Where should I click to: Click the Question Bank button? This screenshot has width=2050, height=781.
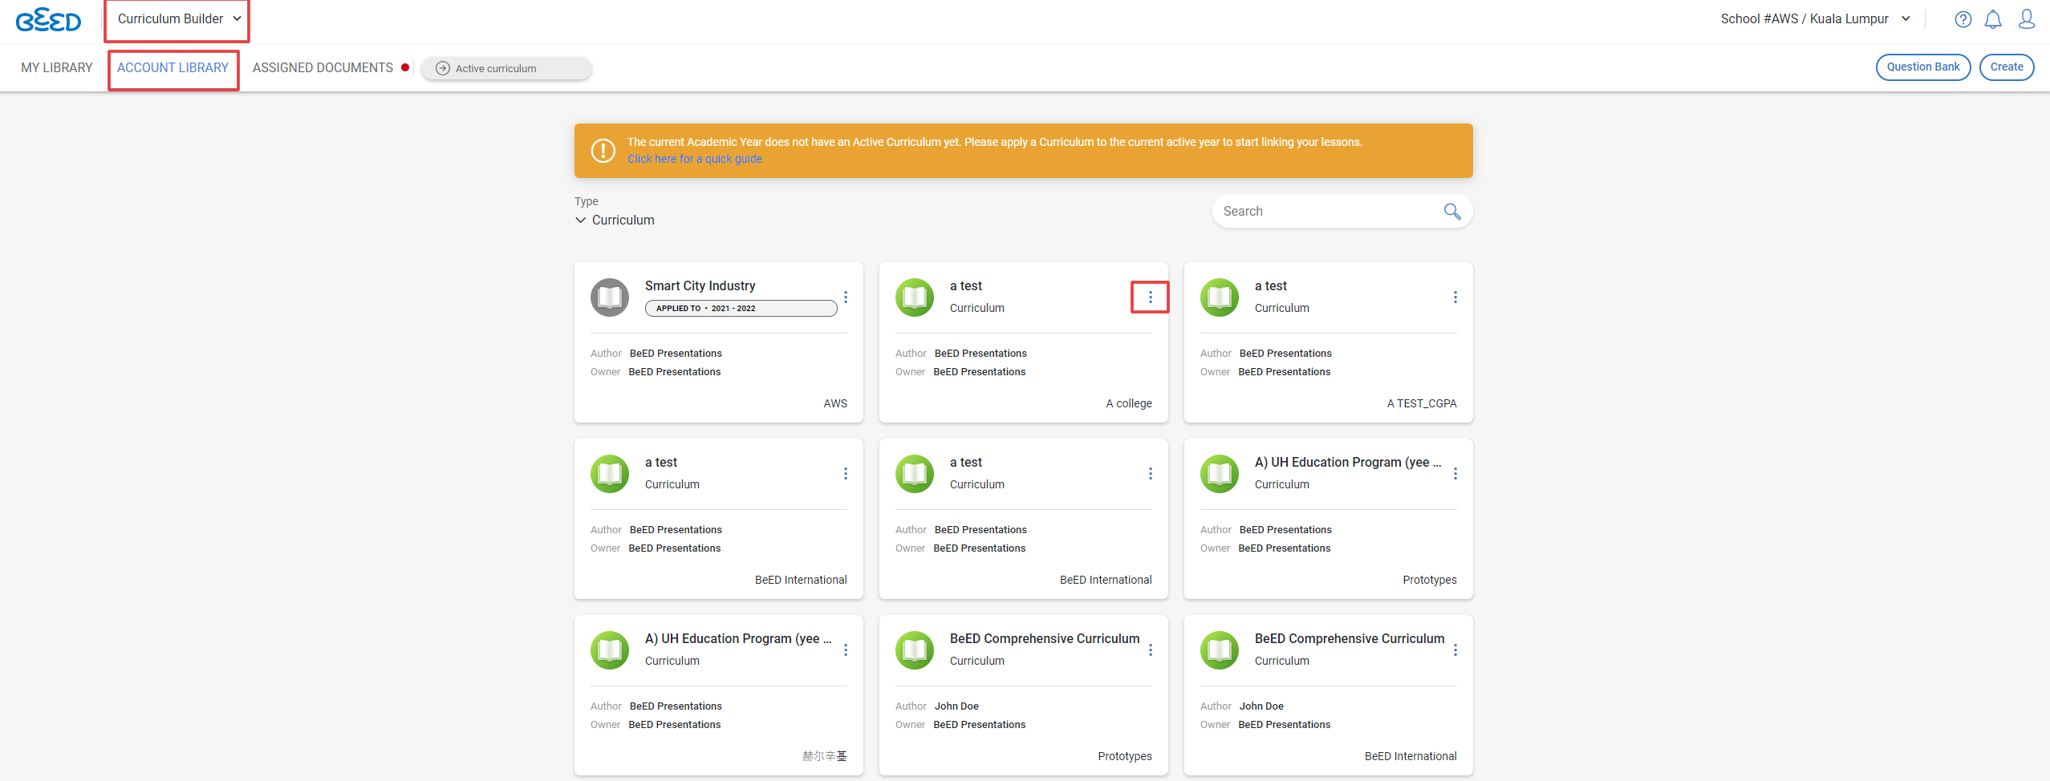[x=1922, y=67]
